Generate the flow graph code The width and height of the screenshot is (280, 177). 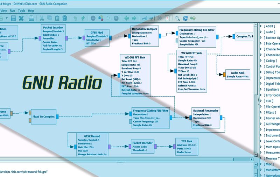click(101, 18)
